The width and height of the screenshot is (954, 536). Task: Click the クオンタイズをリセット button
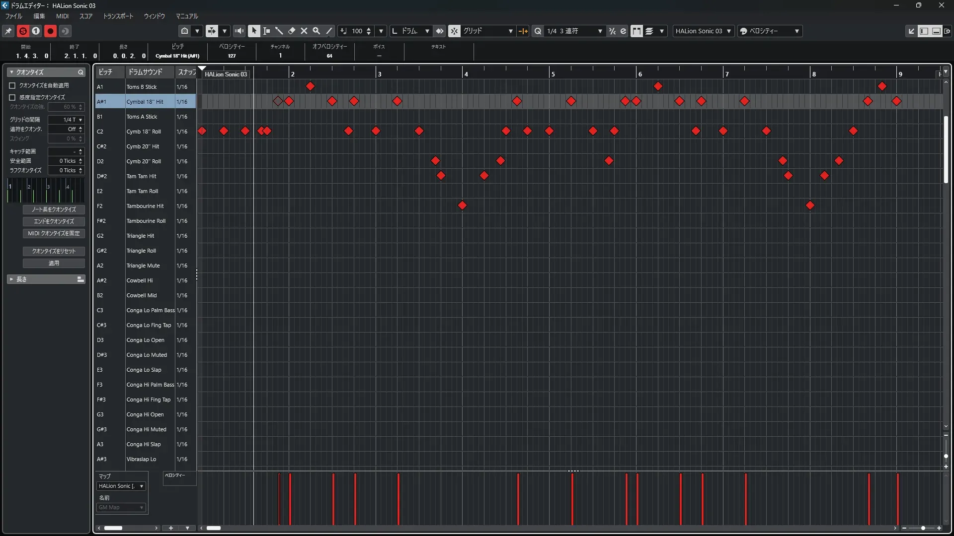(x=54, y=251)
